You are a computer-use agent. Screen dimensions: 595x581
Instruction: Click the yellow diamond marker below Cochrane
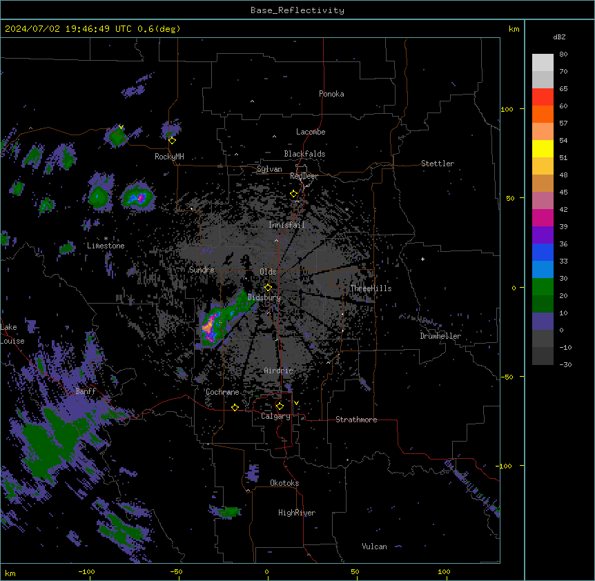235,407
